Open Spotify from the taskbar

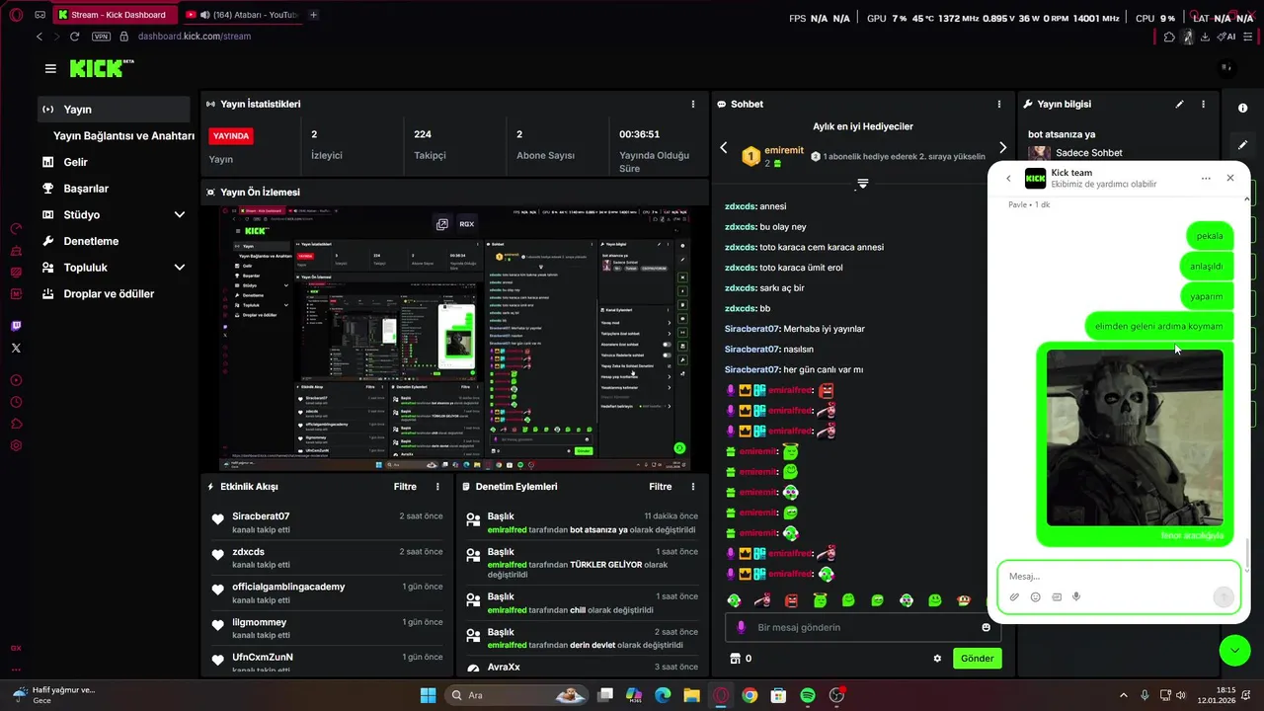pyautogui.click(x=807, y=695)
